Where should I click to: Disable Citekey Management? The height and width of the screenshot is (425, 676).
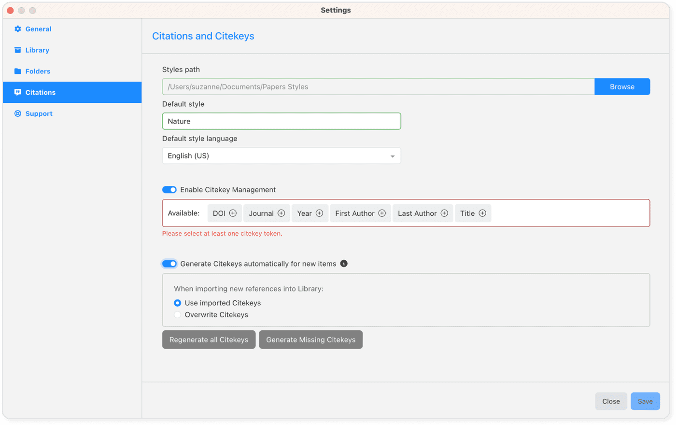169,189
